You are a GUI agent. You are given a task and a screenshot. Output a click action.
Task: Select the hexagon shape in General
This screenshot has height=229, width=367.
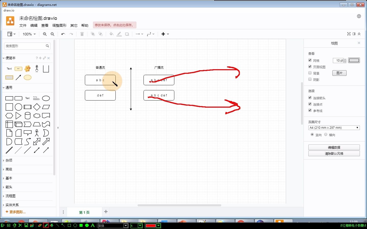point(9,116)
